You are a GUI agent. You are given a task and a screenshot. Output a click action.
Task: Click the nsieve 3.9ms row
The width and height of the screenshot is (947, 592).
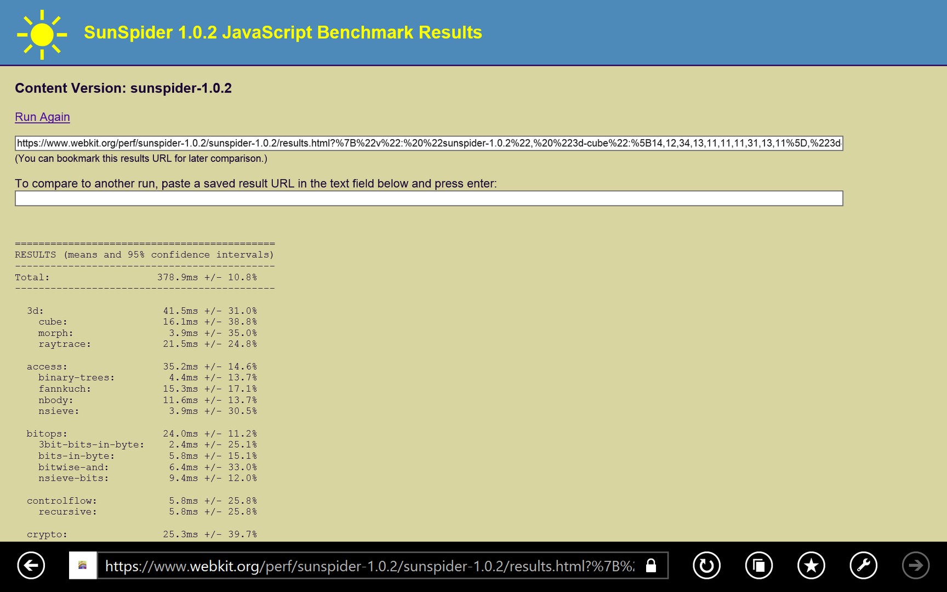click(x=147, y=411)
